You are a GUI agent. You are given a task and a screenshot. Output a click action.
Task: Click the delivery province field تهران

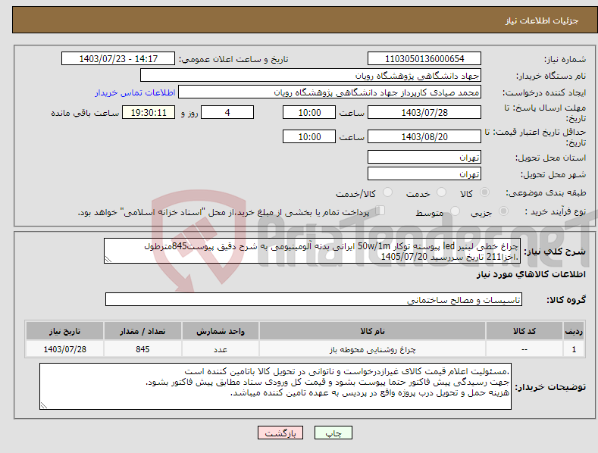point(424,157)
